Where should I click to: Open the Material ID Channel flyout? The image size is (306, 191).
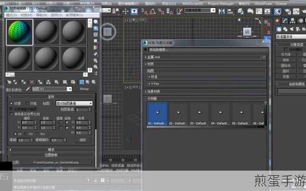[65, 82]
